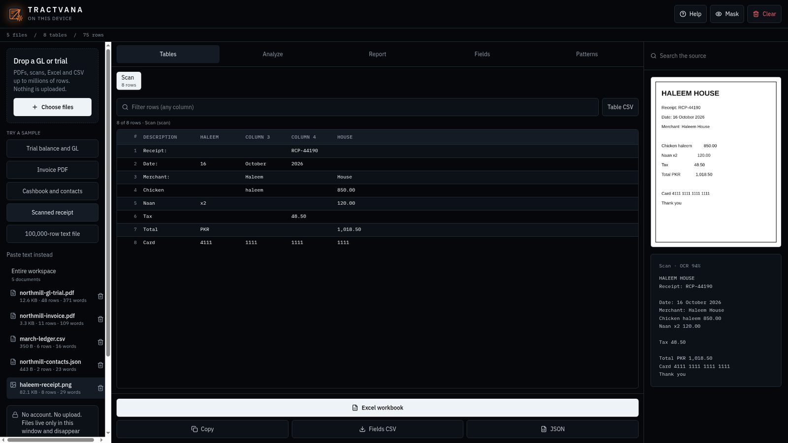Copy the table using Copy button
This screenshot has width=788, height=443.
[x=202, y=429]
